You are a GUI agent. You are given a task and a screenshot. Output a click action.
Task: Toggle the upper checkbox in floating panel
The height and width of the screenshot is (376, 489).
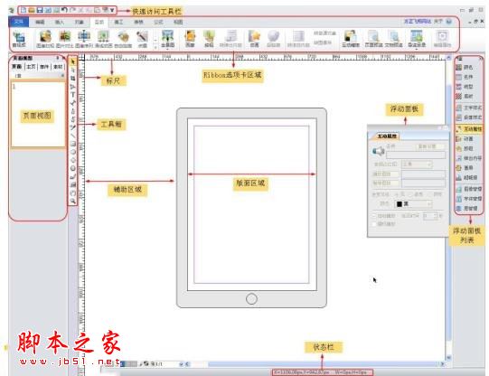374,216
